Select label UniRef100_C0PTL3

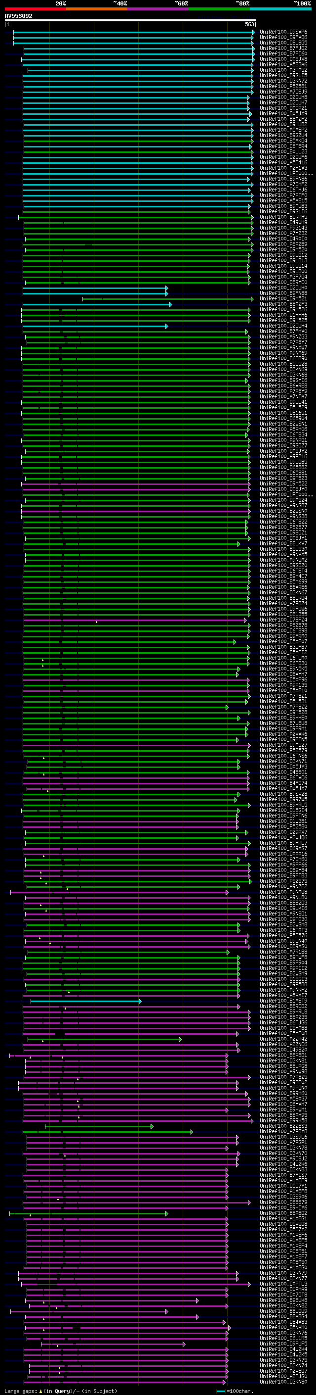[x=283, y=1284]
